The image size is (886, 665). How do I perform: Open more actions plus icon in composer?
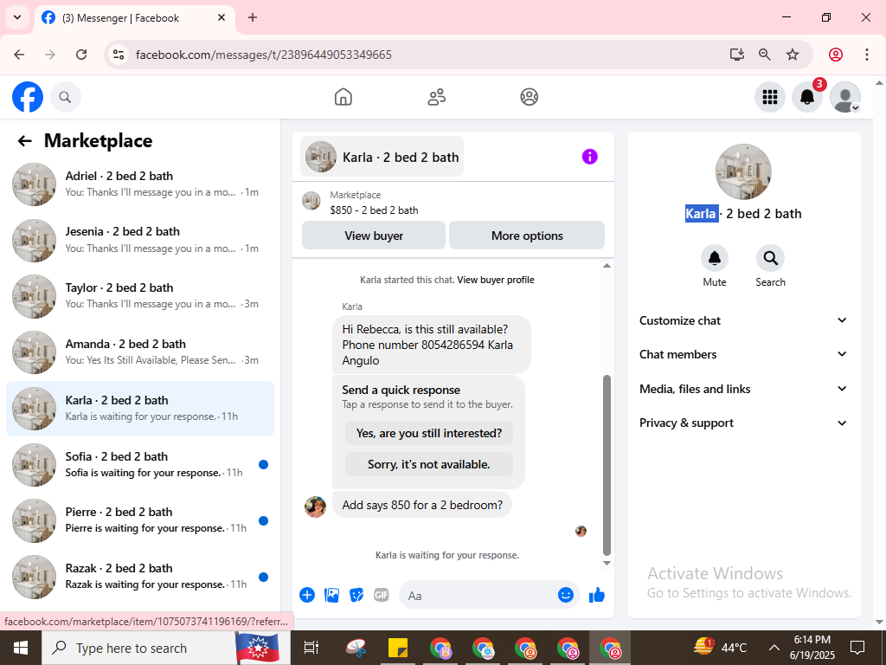307,595
